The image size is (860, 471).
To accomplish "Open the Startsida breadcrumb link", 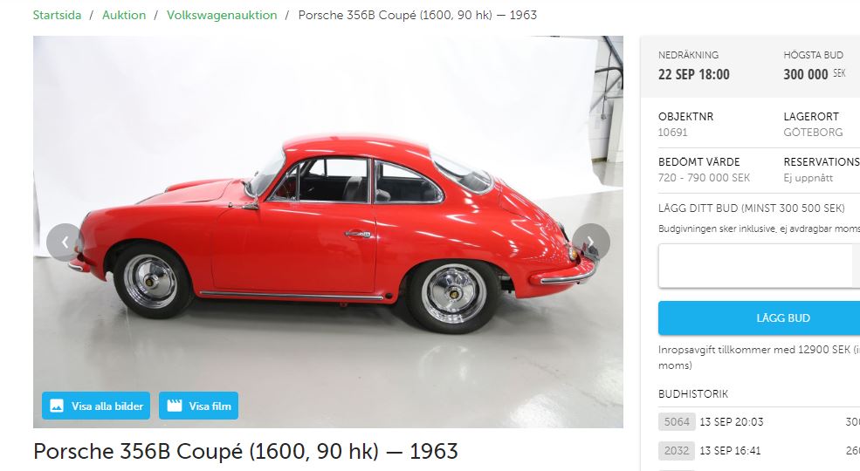I will [57, 15].
